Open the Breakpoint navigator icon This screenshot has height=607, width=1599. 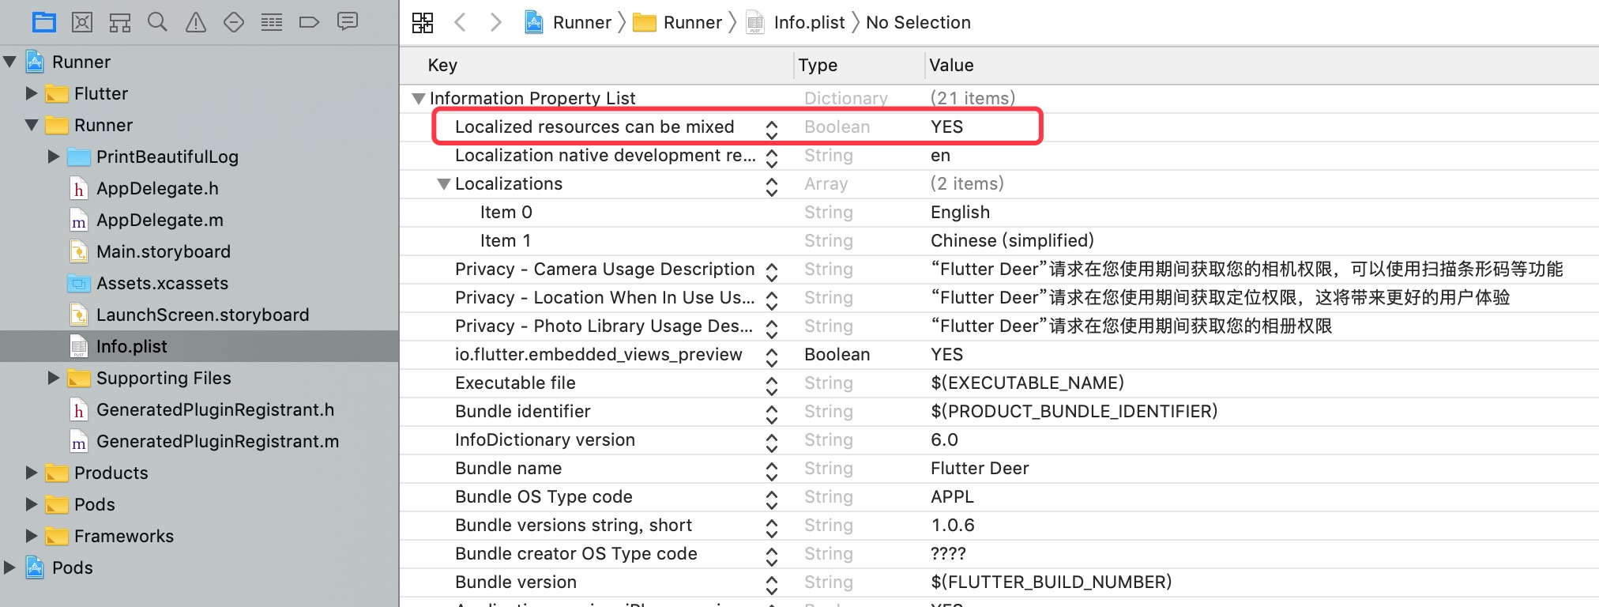[x=310, y=22]
